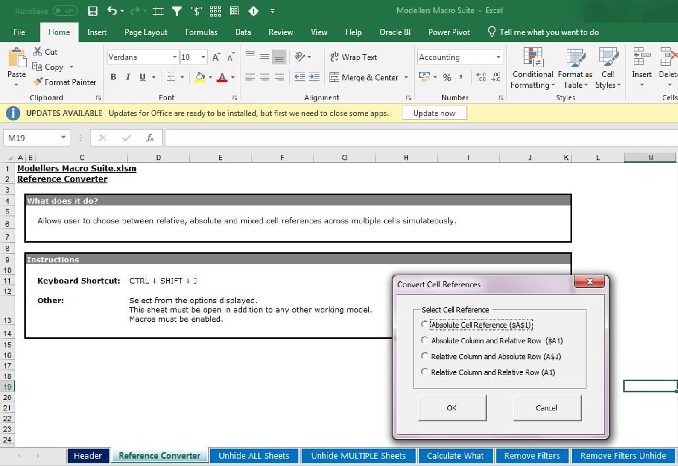Viewport: 678px width, 466px height.
Task: Click the Select All corner triangle
Action: click(9, 158)
